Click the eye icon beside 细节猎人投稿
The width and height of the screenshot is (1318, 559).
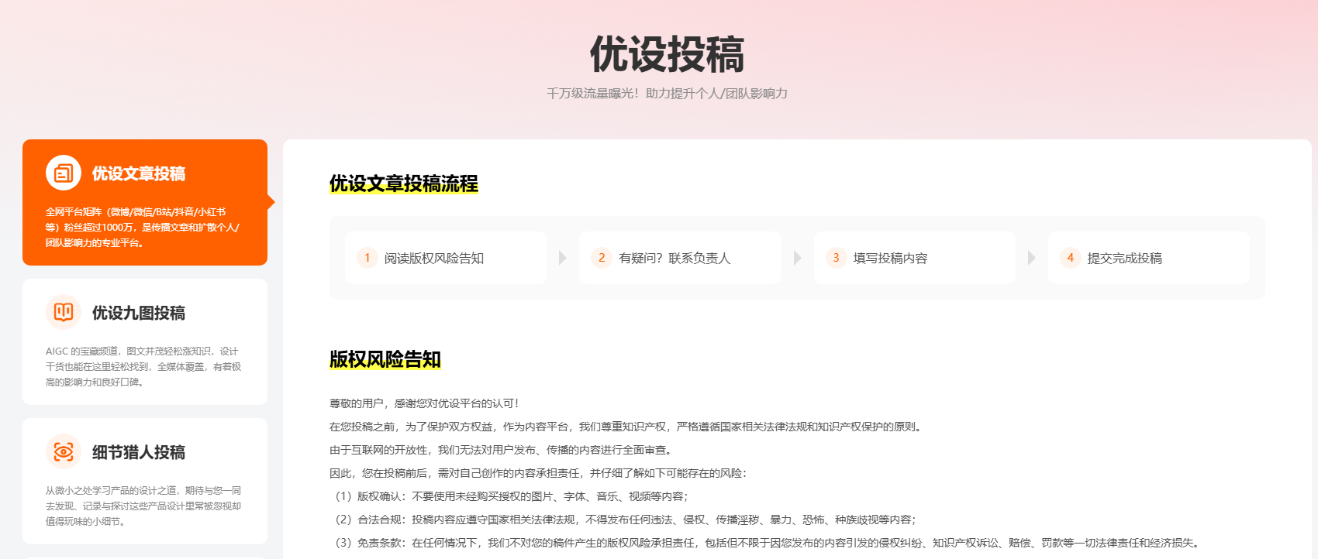pos(64,451)
